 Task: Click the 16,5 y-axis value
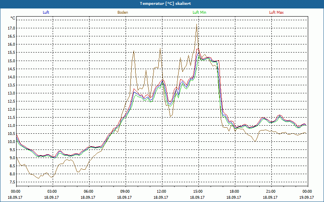tap(11, 36)
